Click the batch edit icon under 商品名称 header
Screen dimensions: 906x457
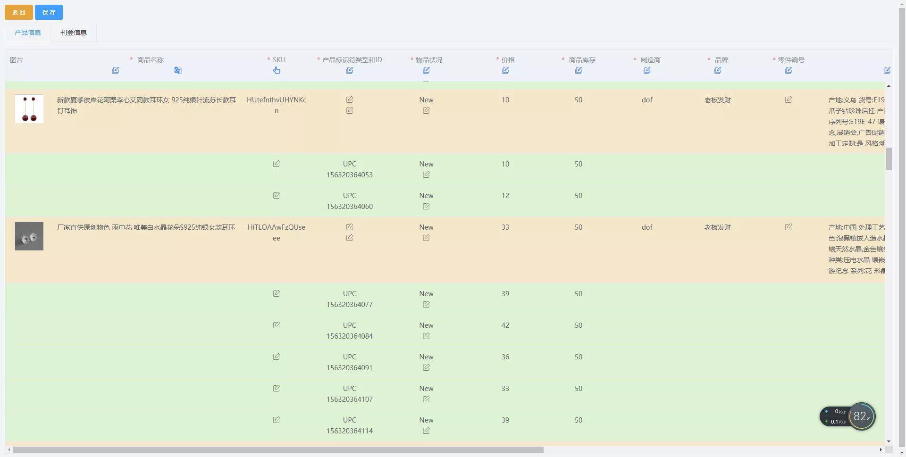[116, 70]
